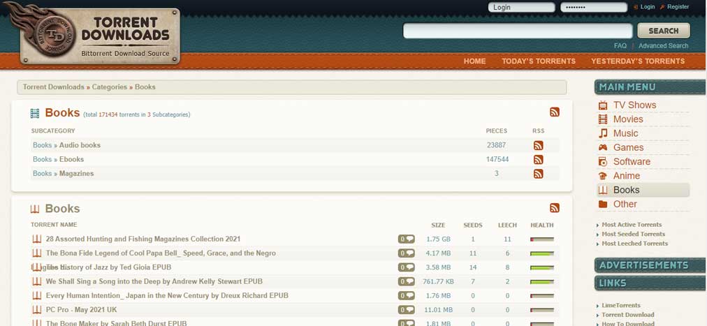Click health bar of 28 Assorted Hunting torrent
707x326 pixels.
pyautogui.click(x=542, y=239)
